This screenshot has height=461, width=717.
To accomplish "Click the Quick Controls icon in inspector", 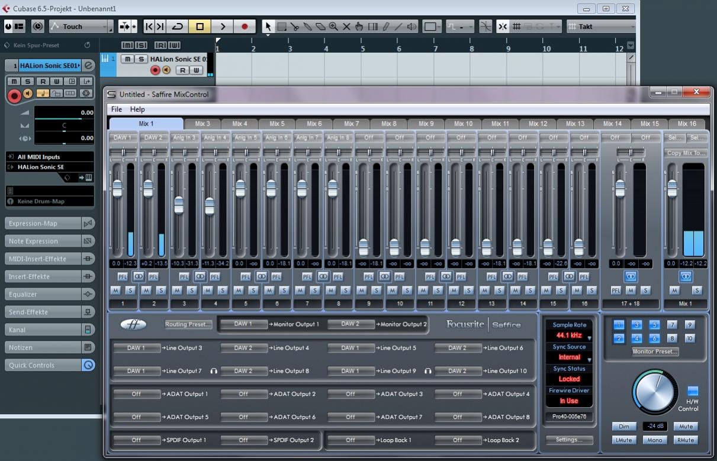I will coord(88,365).
